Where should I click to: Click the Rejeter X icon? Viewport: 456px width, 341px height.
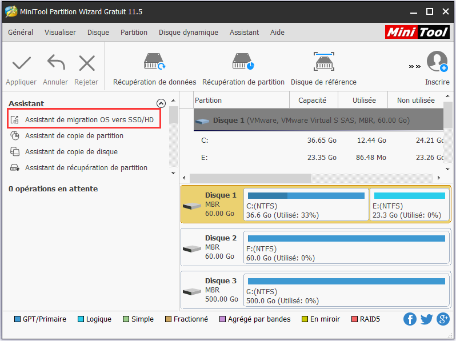(x=87, y=63)
